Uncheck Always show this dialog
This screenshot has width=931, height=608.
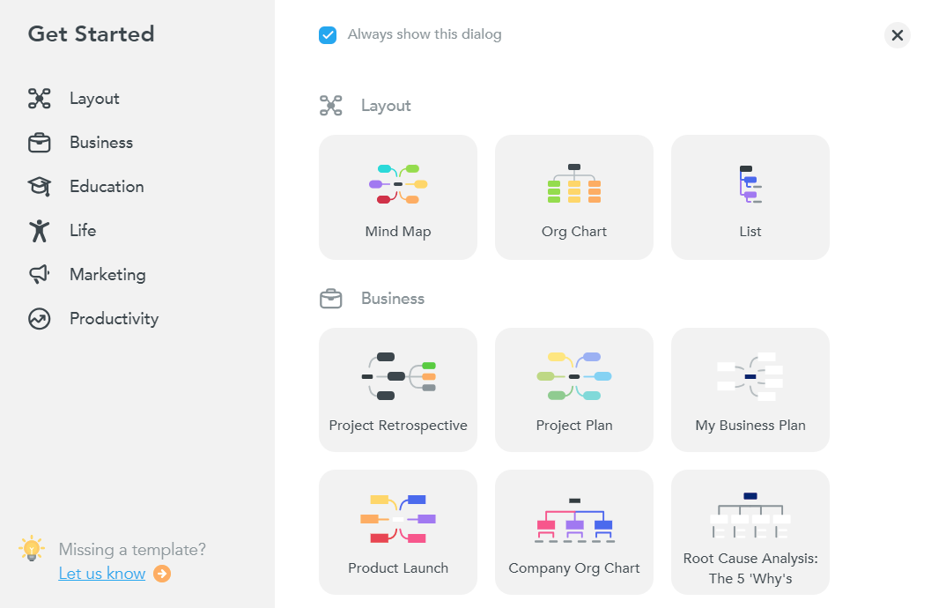point(328,34)
